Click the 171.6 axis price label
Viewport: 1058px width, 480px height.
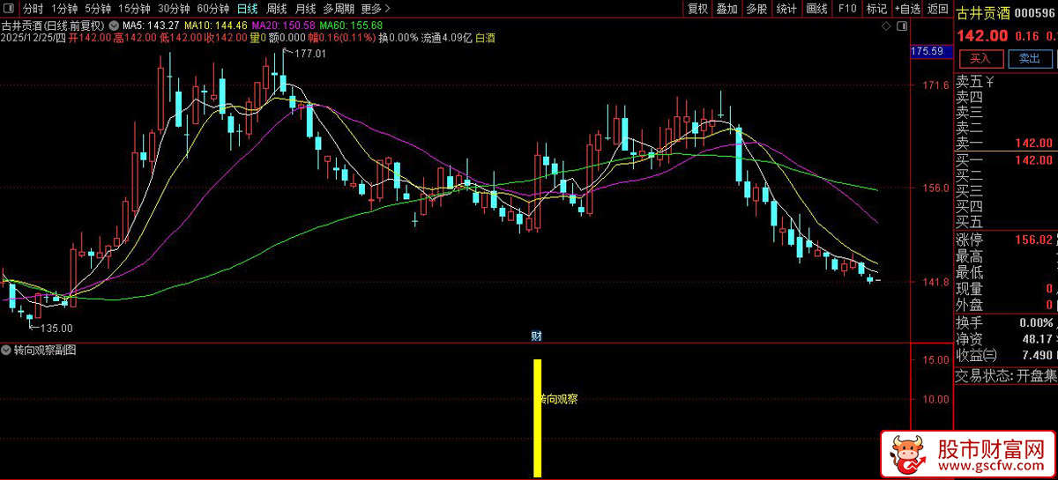click(935, 85)
